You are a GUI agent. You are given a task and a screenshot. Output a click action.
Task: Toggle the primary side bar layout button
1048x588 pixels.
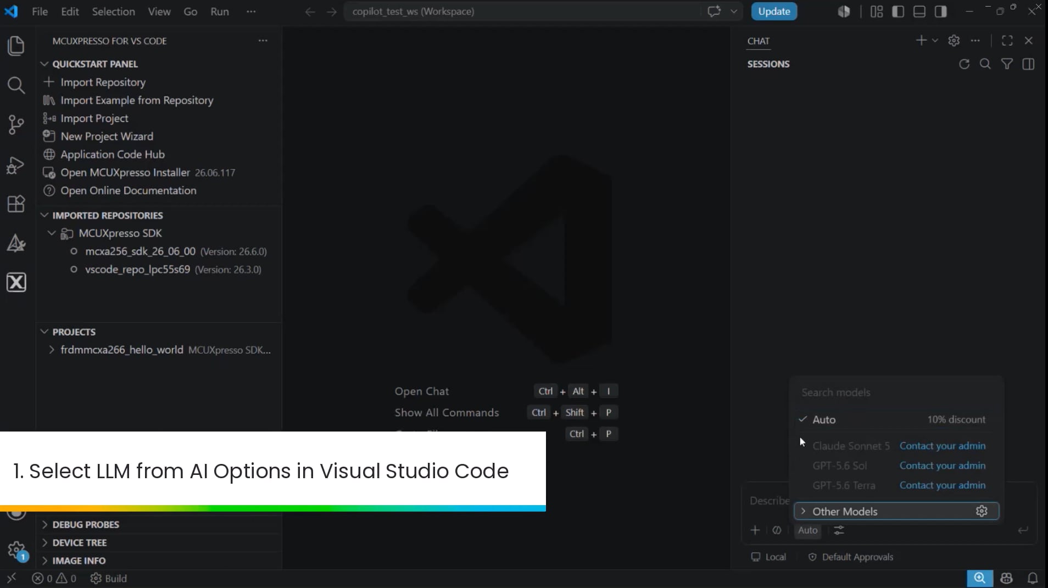pos(898,12)
